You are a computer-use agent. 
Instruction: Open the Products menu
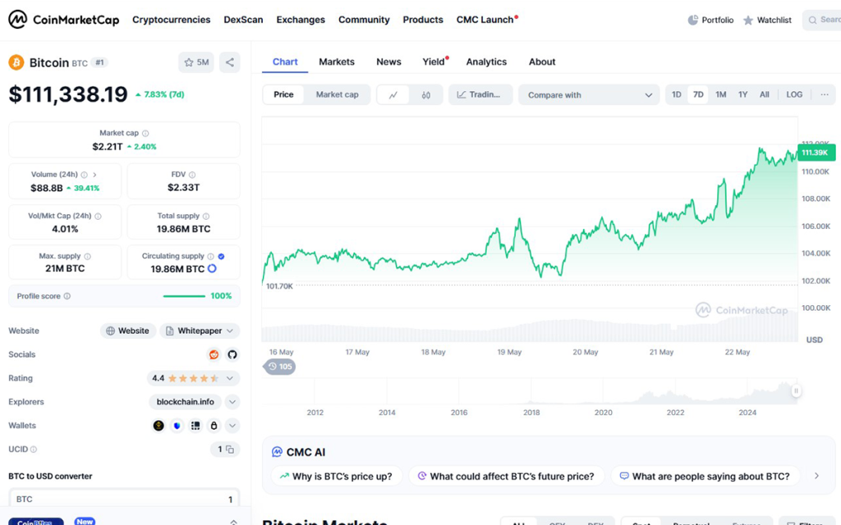[x=423, y=20]
